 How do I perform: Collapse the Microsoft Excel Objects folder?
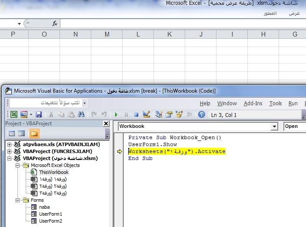pyautogui.click(x=17, y=166)
